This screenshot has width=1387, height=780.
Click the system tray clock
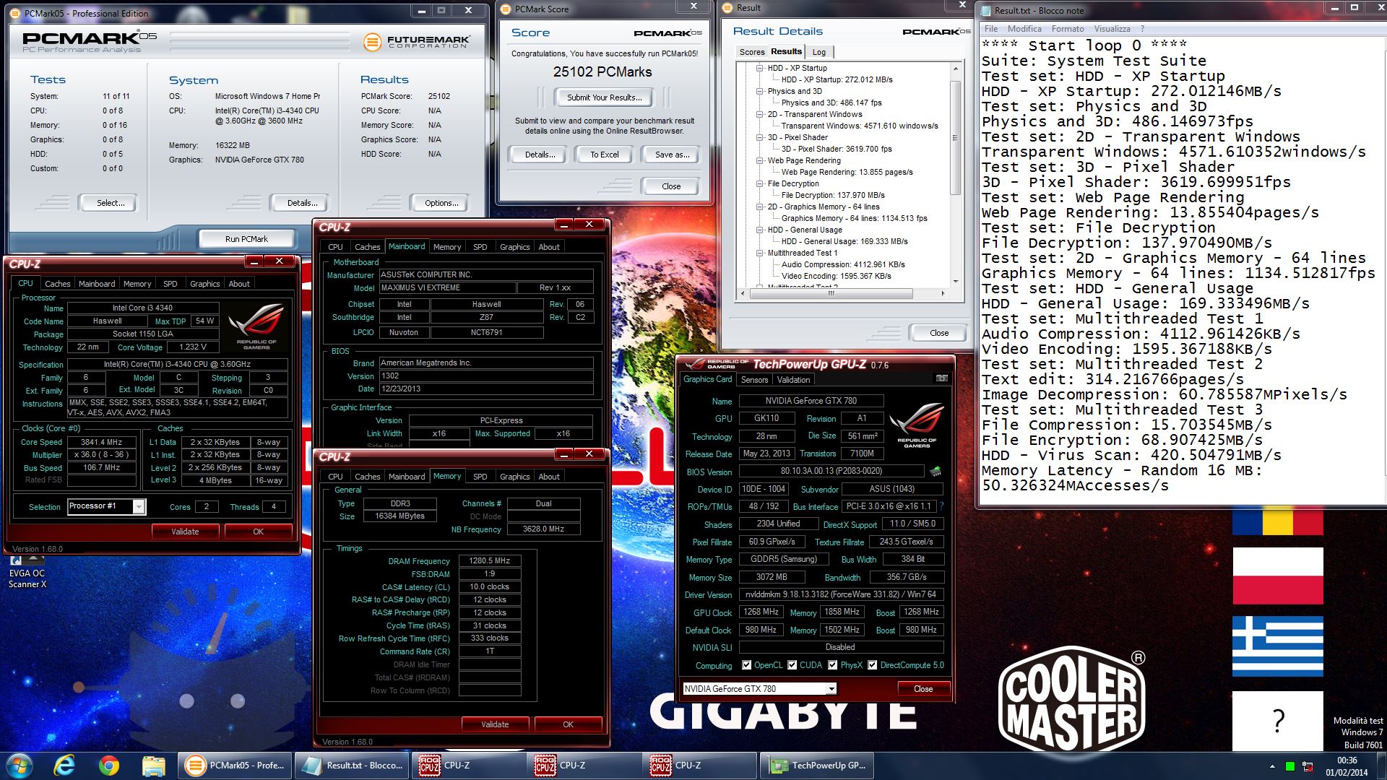[1347, 766]
